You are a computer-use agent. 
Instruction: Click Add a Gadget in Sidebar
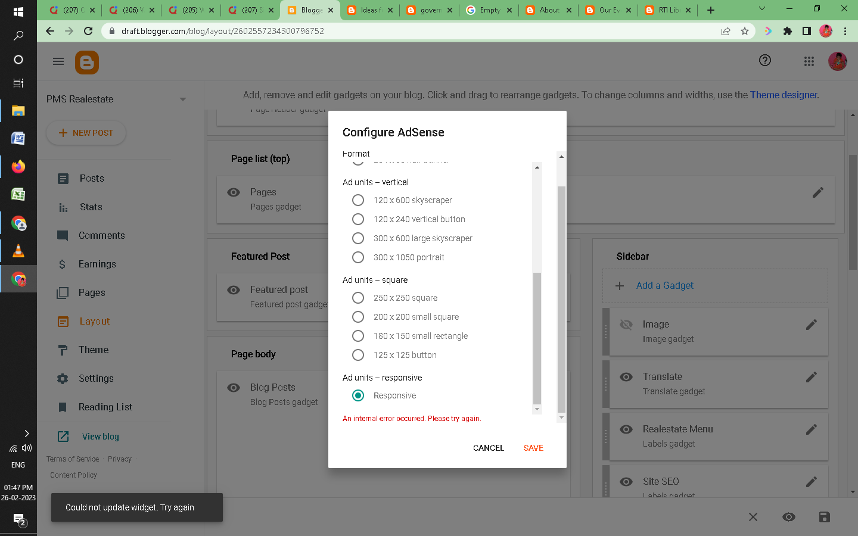(664, 286)
